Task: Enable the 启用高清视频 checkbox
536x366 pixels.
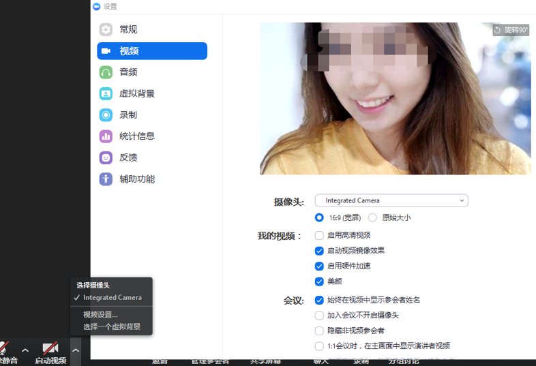Action: (x=319, y=235)
